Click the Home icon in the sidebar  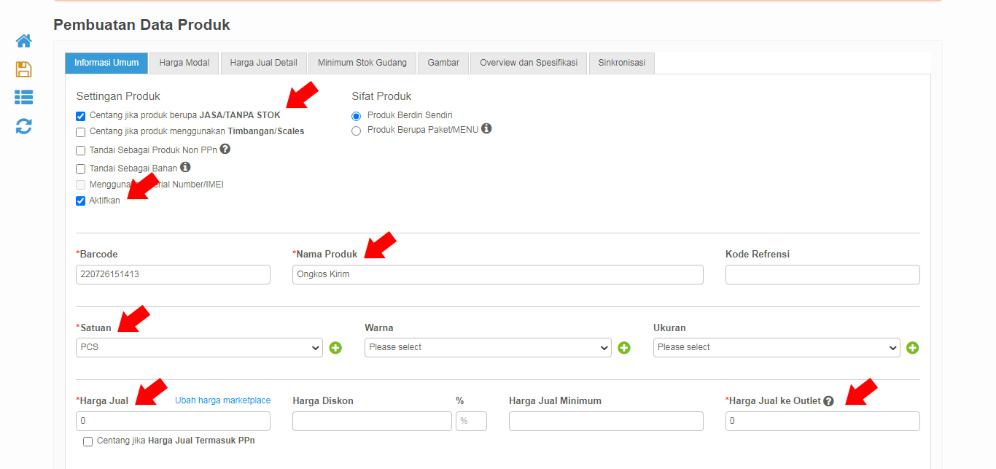coord(23,41)
